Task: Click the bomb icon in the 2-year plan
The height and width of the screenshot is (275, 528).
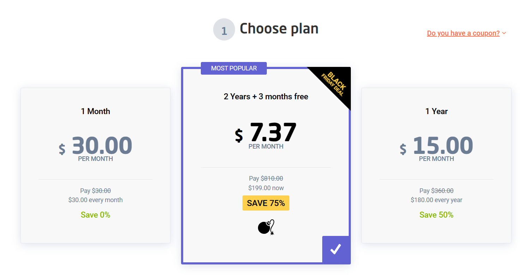Action: coord(266,227)
